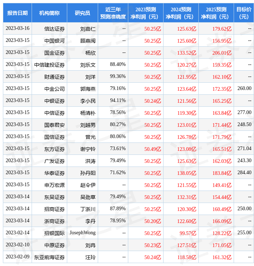Click the 133.52亿 forecast value
The height and width of the screenshot is (266, 254).
(187, 53)
